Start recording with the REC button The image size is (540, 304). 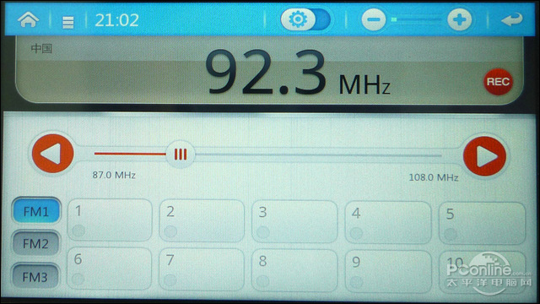point(498,82)
